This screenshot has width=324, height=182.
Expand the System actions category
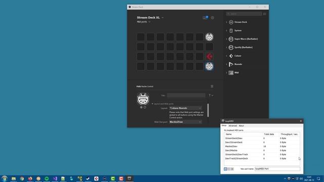[x=226, y=30]
